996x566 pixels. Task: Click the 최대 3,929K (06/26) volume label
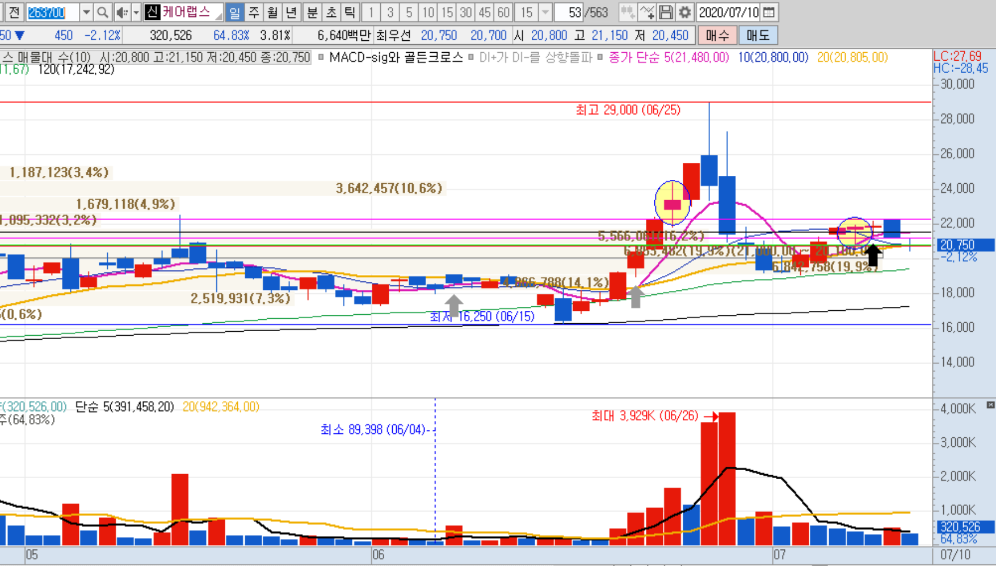click(x=645, y=416)
